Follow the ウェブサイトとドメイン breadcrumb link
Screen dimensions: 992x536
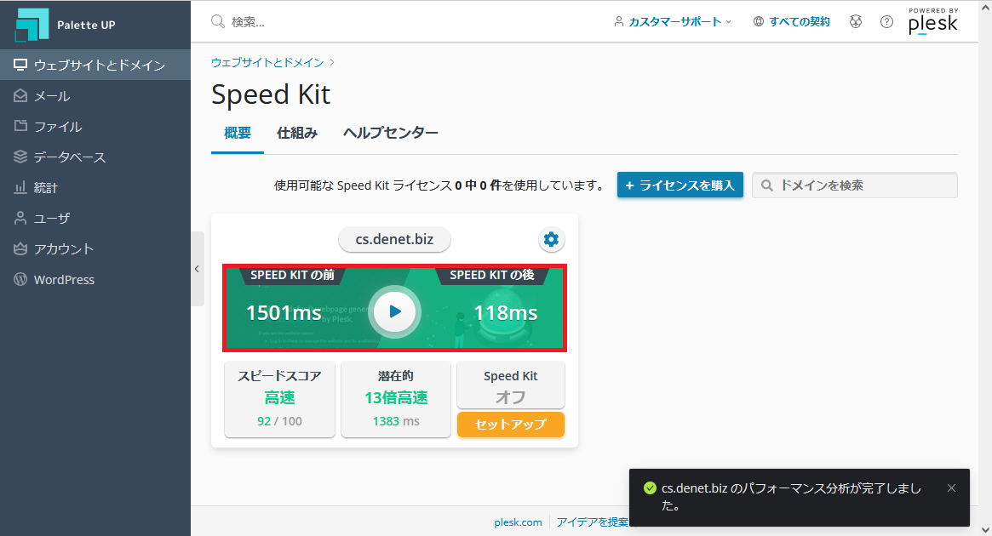267,63
